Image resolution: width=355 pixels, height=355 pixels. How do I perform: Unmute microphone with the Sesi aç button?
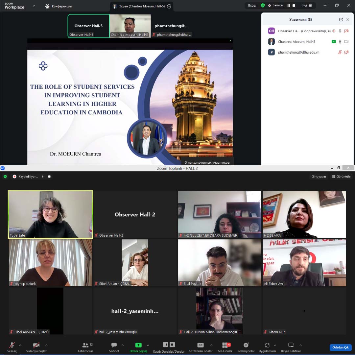(12, 345)
